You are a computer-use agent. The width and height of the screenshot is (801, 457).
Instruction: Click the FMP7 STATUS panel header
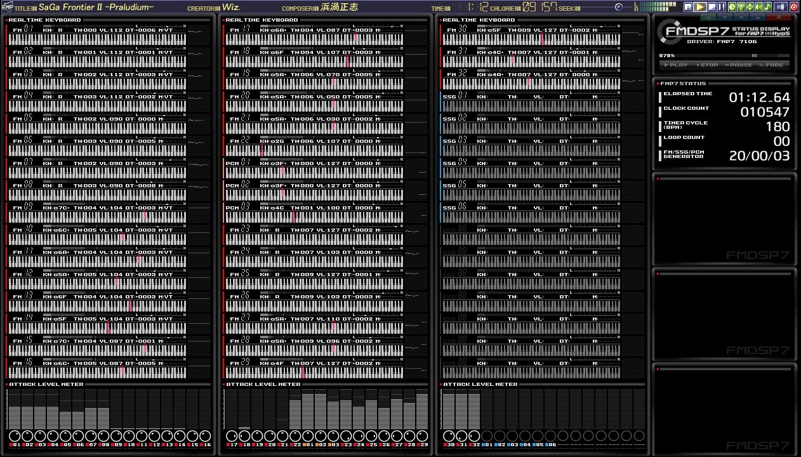pyautogui.click(x=684, y=83)
